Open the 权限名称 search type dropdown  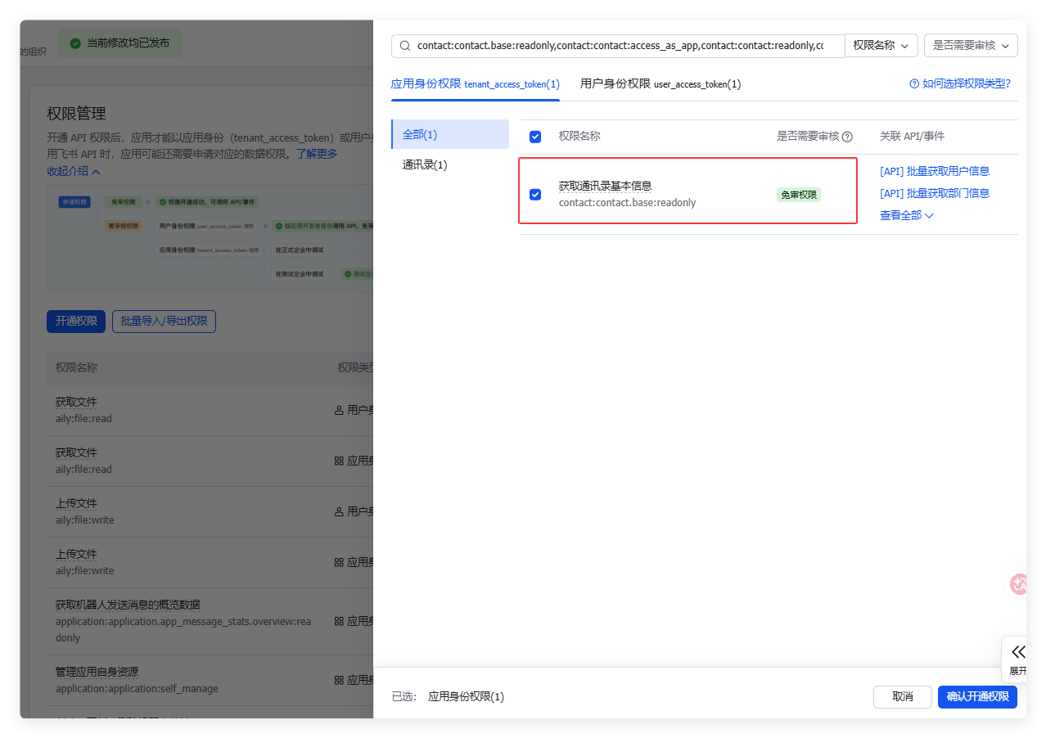click(881, 46)
